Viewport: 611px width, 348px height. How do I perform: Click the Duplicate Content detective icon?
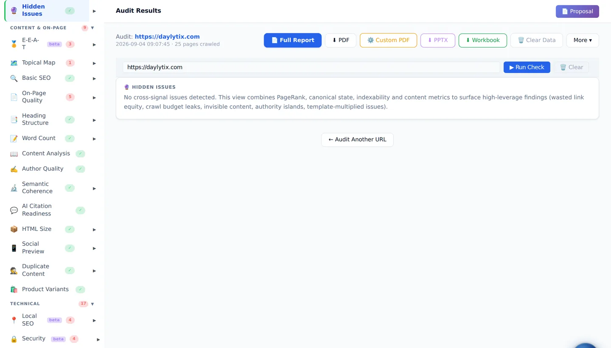14,270
